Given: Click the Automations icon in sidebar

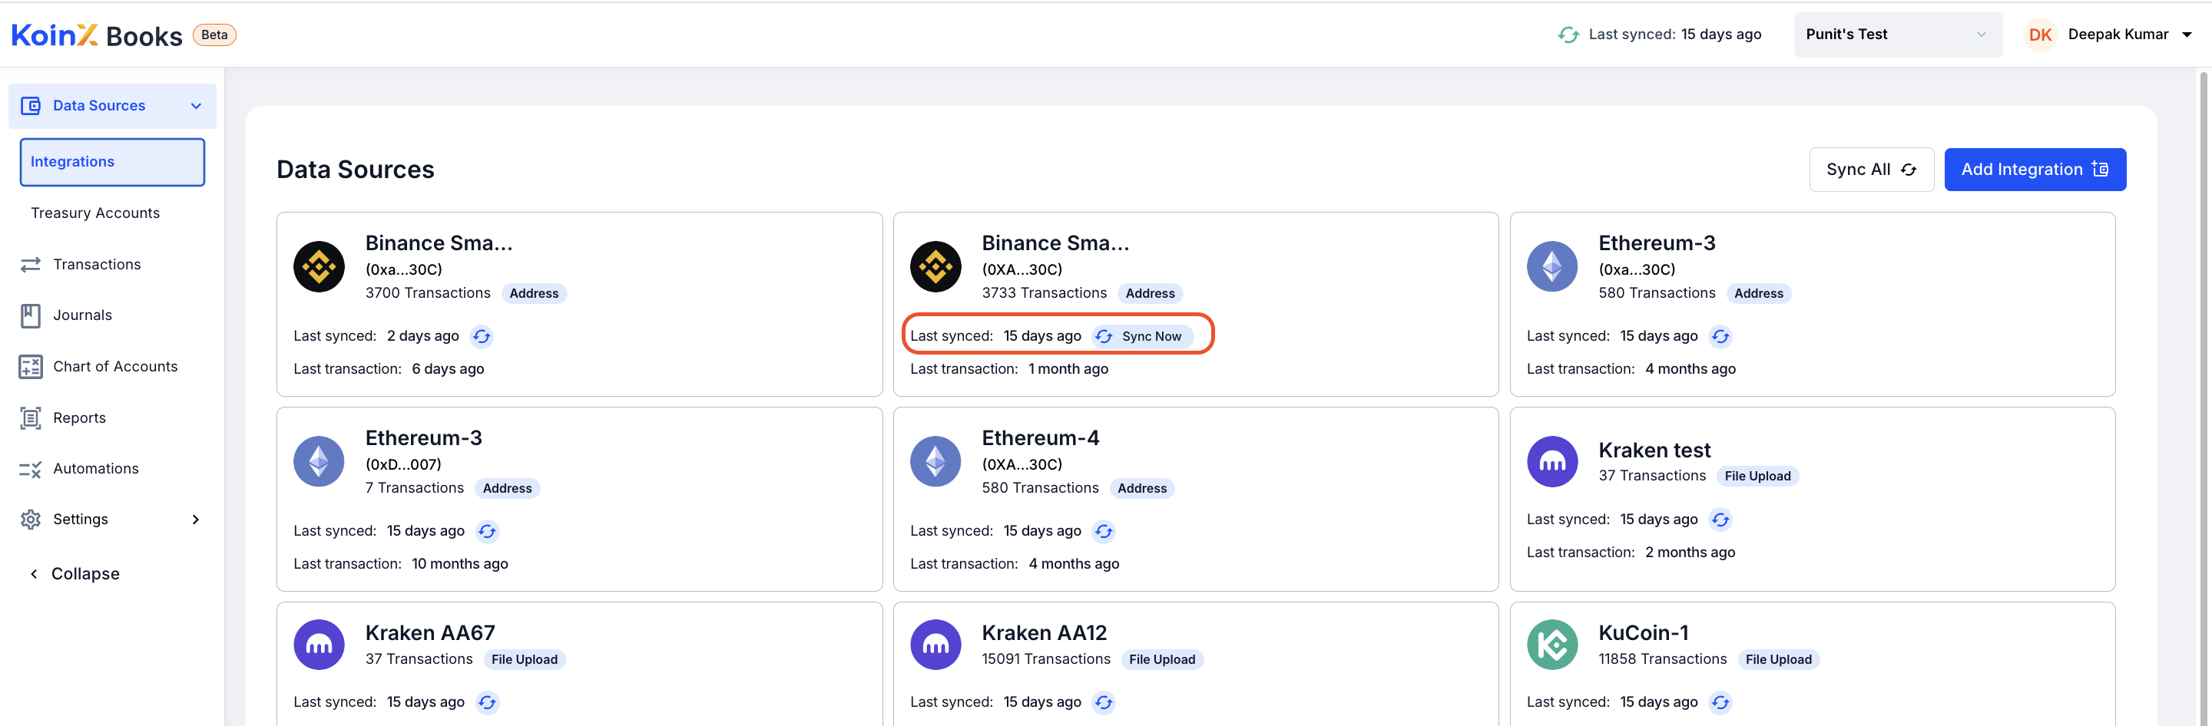Looking at the screenshot, I should click(x=31, y=469).
